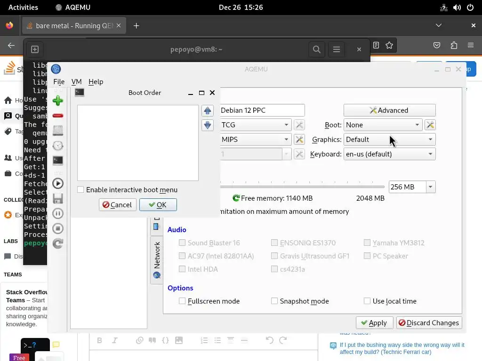Toggle AC97 (Intel 82801AA) checkbox

(x=182, y=256)
